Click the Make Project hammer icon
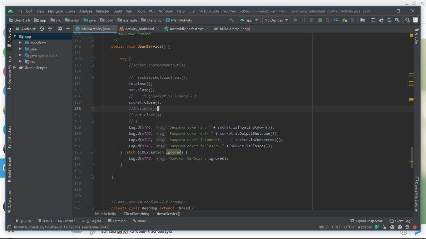 232,20
